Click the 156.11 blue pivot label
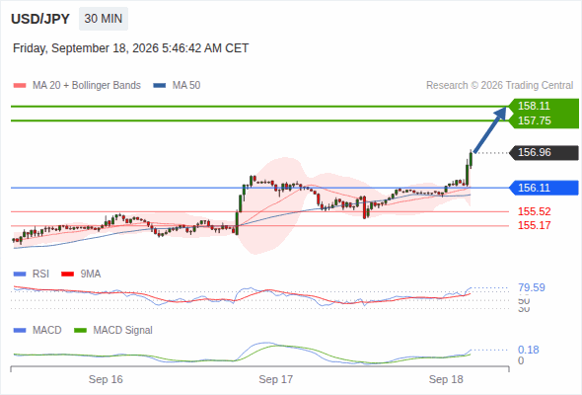582x395 pixels. click(545, 188)
